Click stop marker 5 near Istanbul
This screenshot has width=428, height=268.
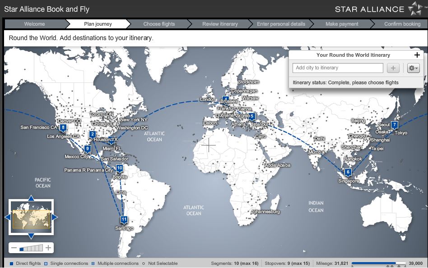(251, 117)
